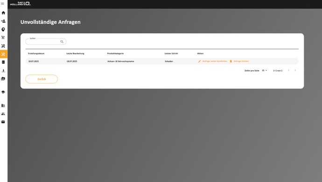Image resolution: width=322 pixels, height=182 pixels.
Task: Click the magnifier search icon
Action: [x=62, y=42]
